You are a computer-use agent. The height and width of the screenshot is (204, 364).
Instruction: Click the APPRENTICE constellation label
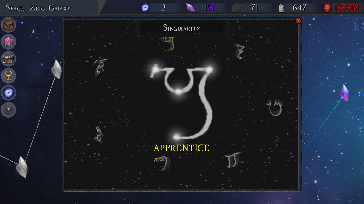tap(181, 148)
